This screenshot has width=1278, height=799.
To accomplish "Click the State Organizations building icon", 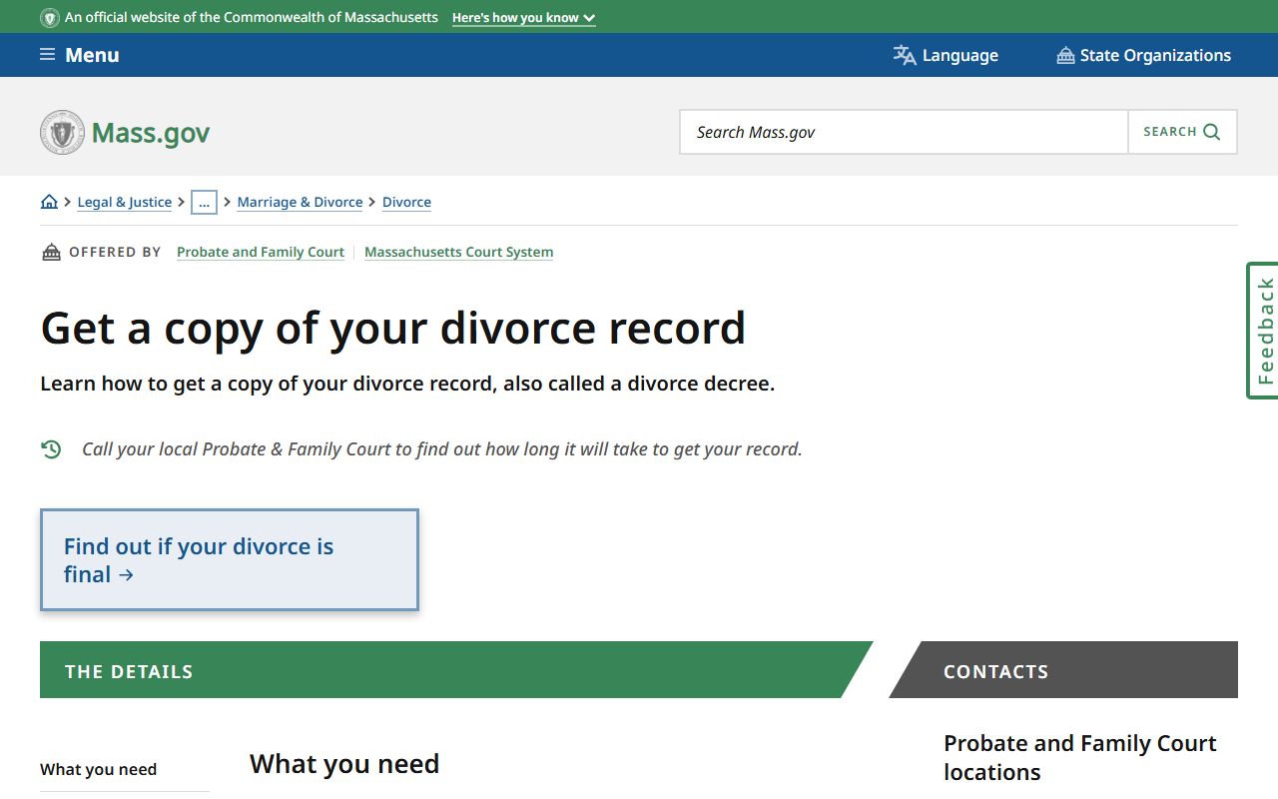I will pos(1065,55).
